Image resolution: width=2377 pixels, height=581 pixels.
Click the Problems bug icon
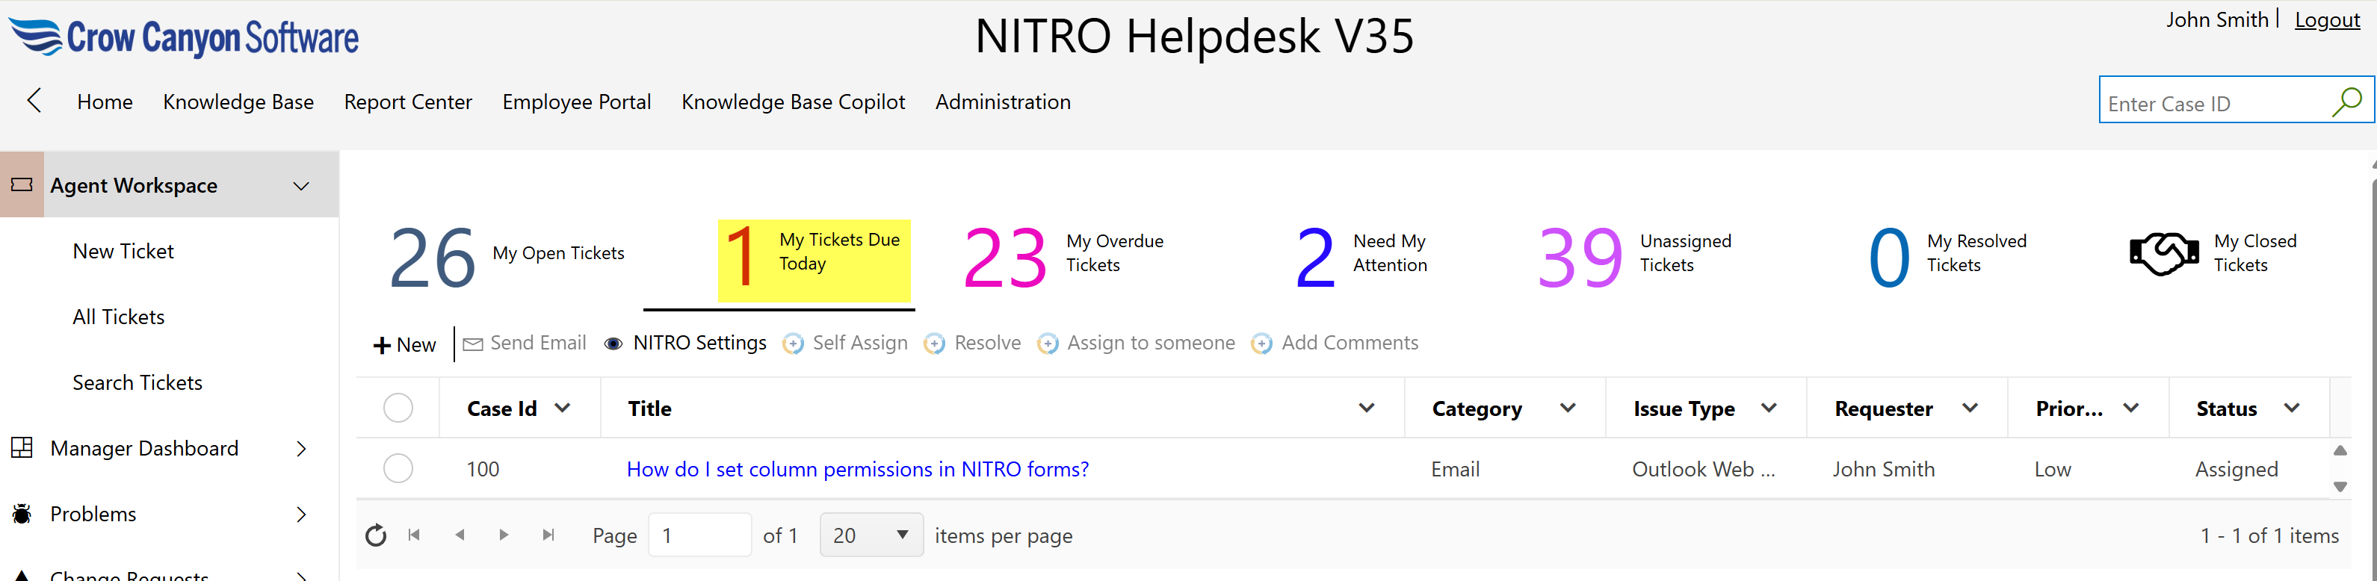21,514
